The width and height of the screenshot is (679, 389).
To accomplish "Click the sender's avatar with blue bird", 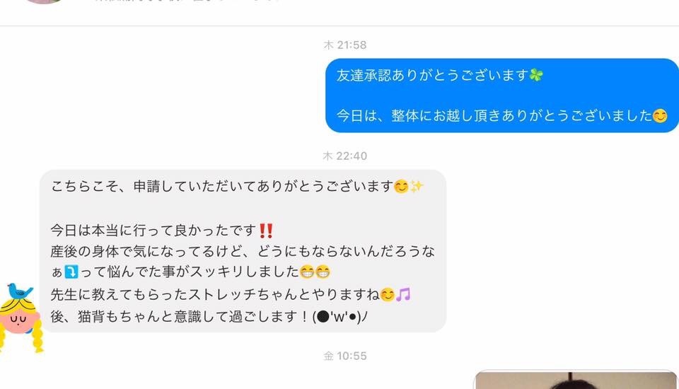I will 21,317.
